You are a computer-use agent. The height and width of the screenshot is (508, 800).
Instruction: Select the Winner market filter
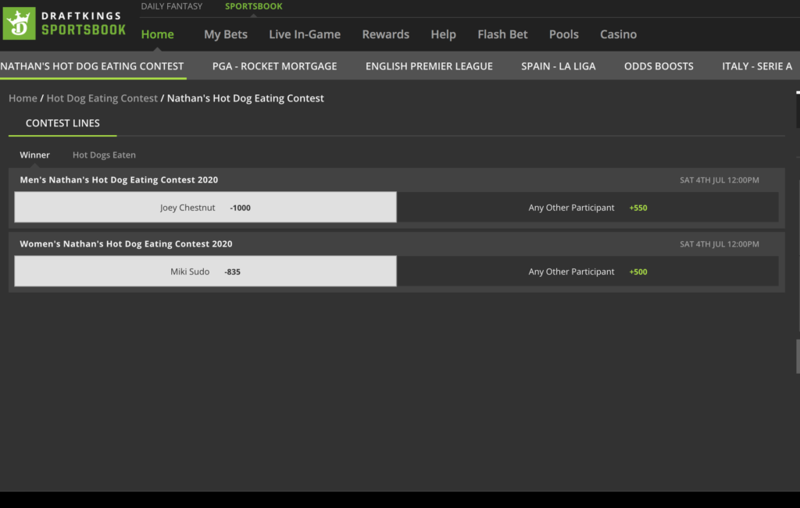[34, 155]
